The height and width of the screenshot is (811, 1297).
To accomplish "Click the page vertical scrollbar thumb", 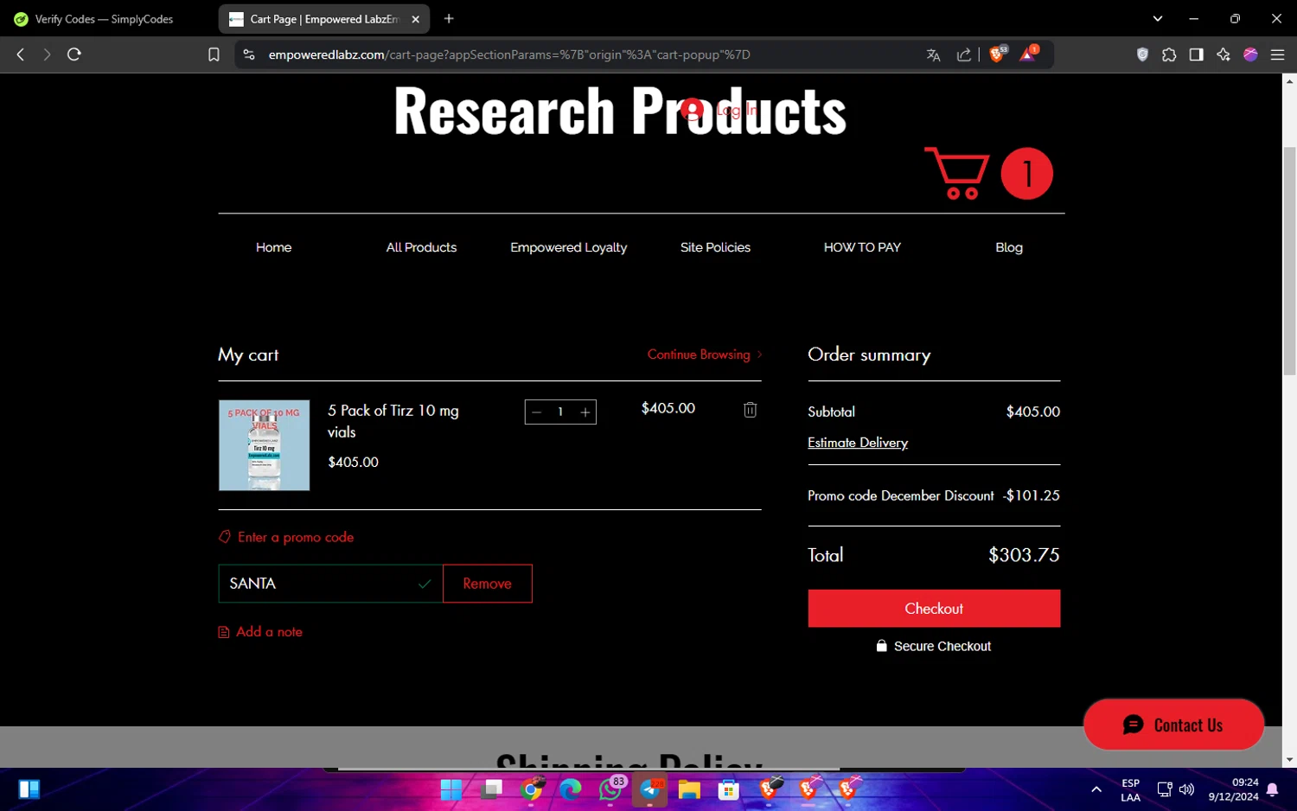I will tap(1289, 260).
